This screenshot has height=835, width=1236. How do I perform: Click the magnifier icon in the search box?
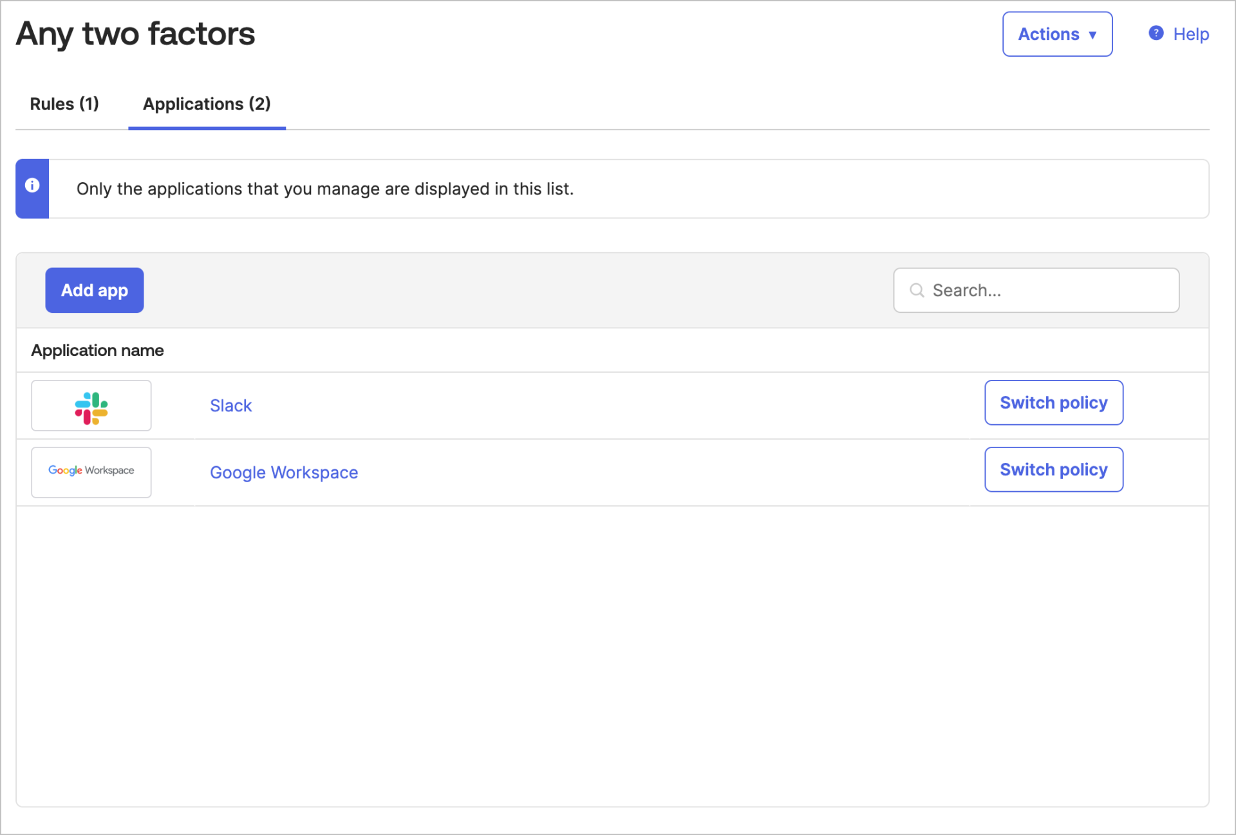[917, 290]
